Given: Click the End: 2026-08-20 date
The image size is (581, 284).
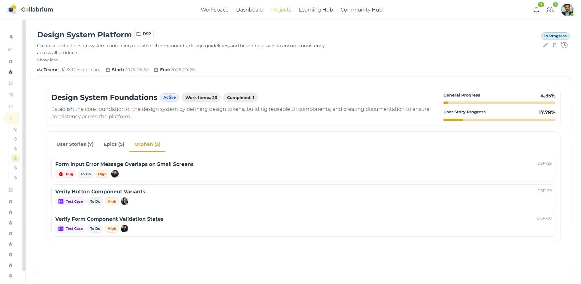Looking at the screenshot, I should pyautogui.click(x=174, y=70).
